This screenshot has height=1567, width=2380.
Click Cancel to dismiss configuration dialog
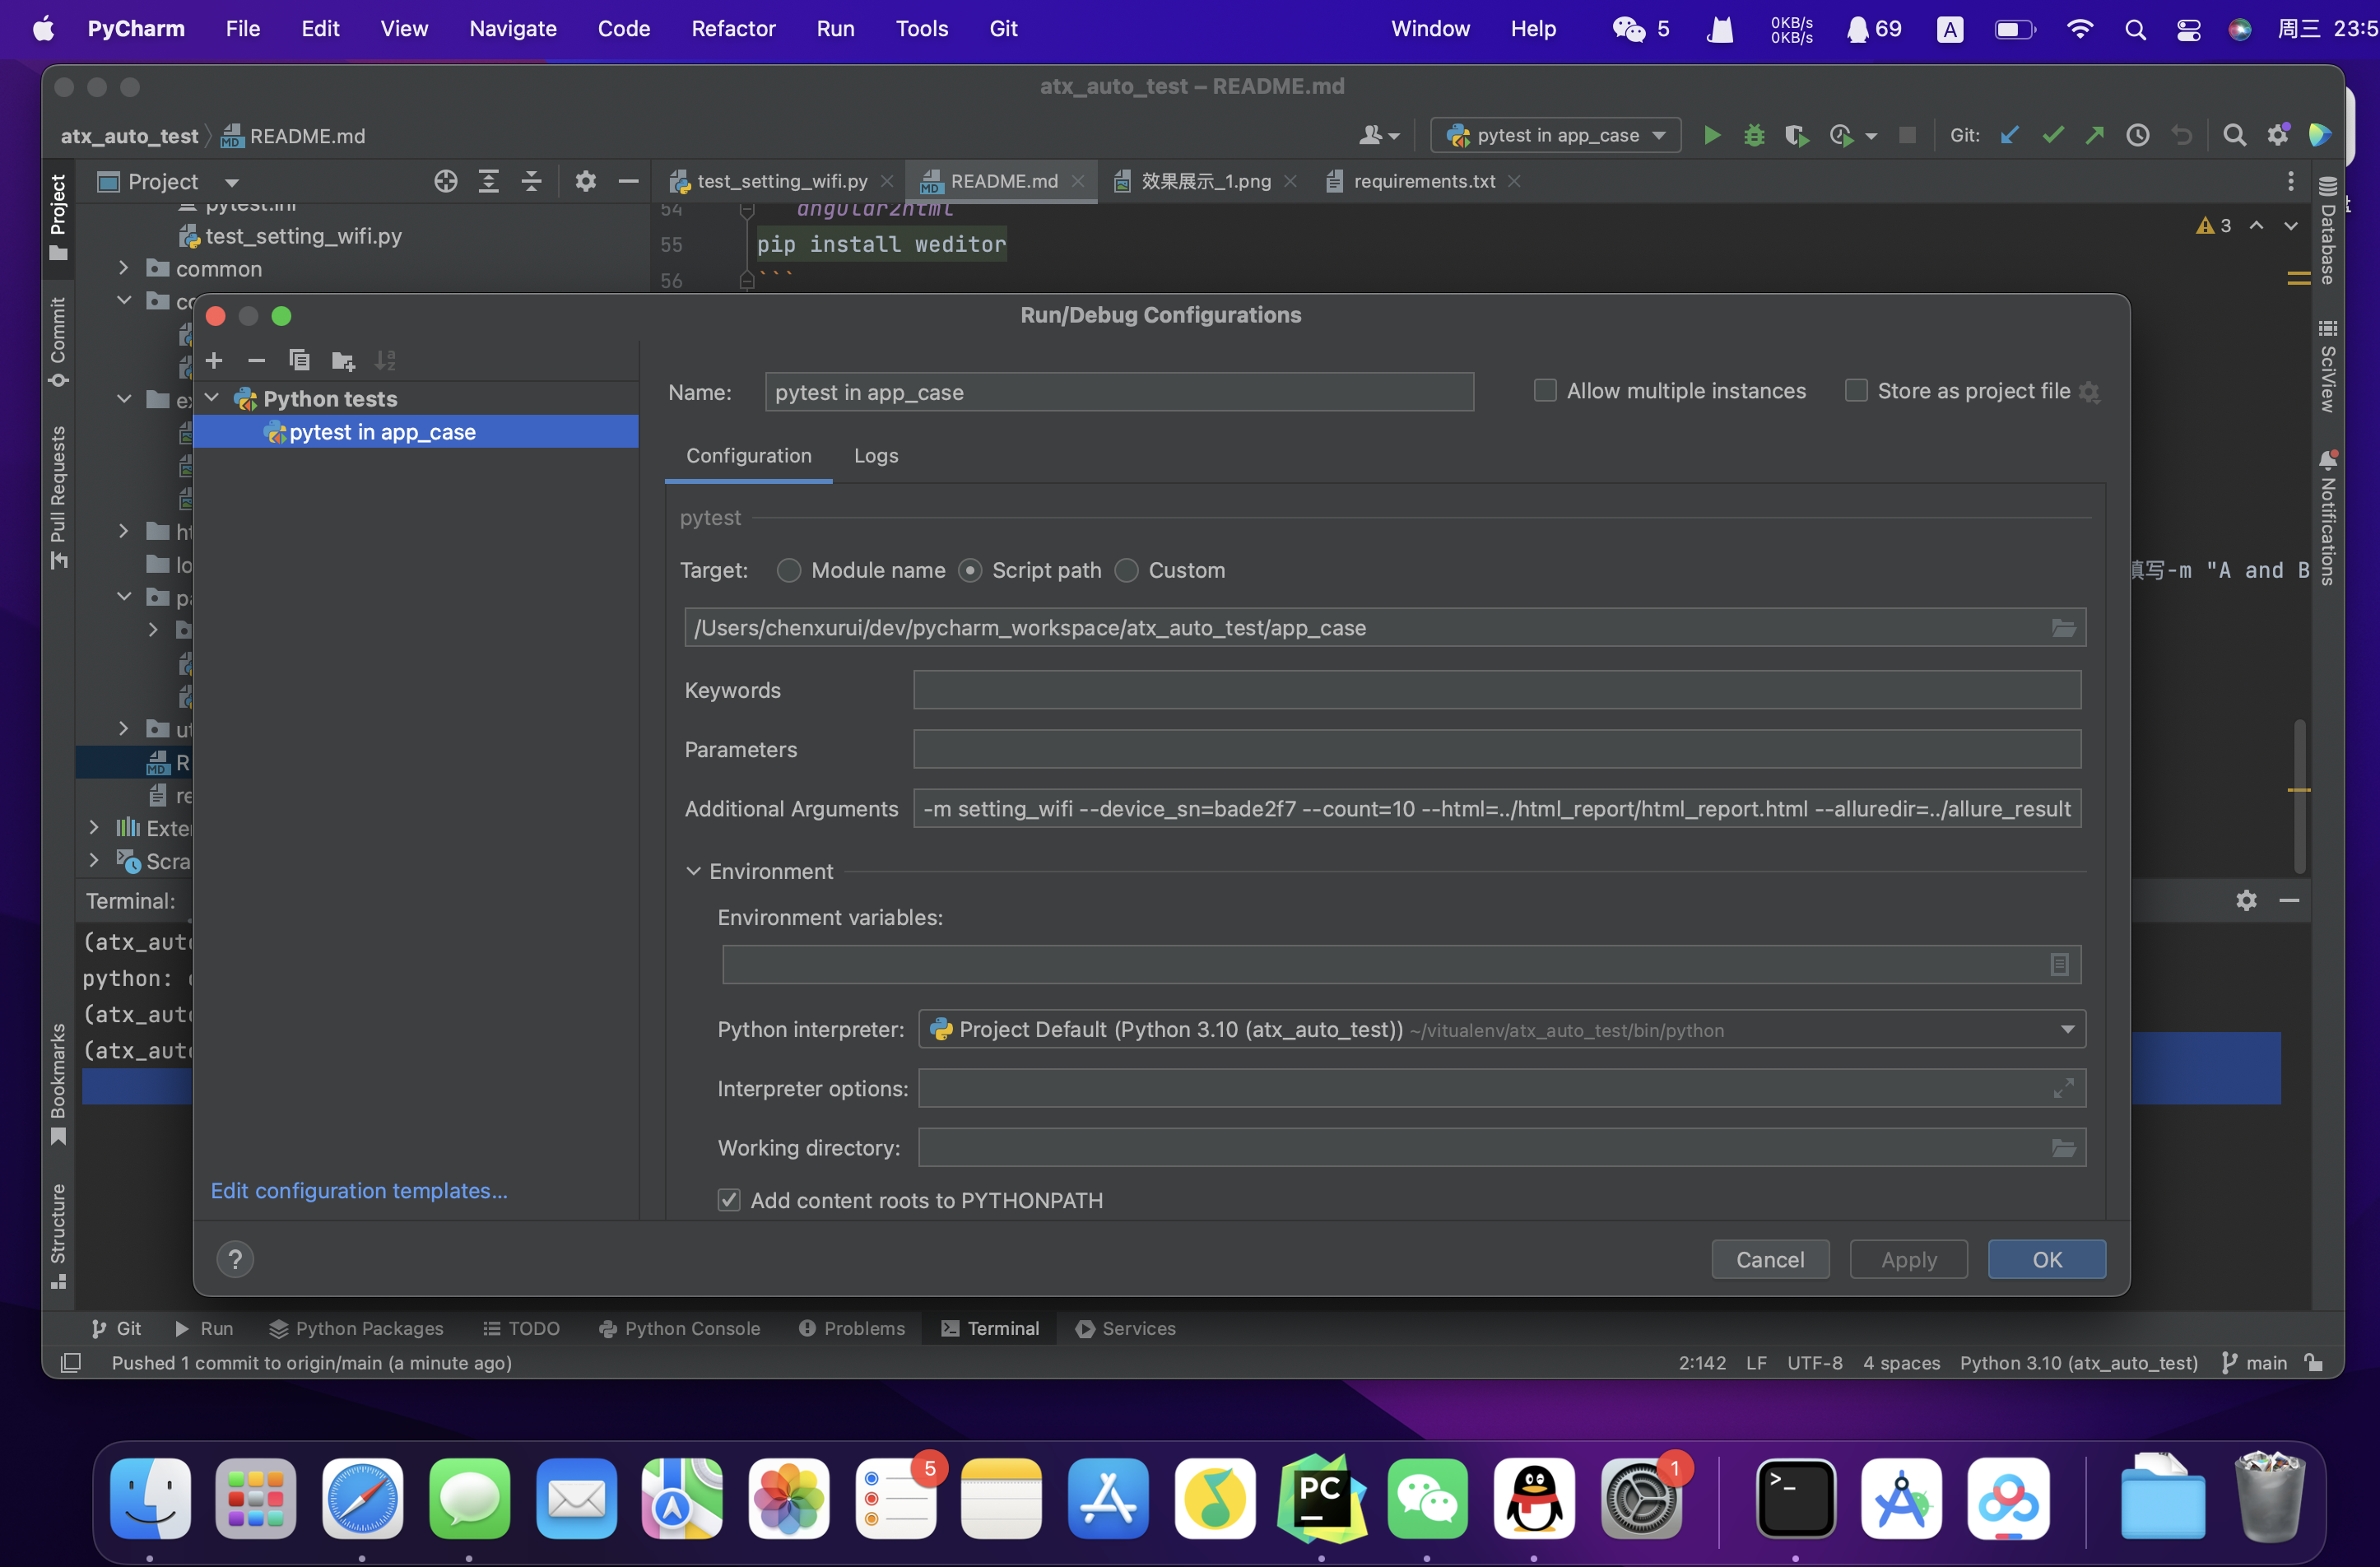click(x=1769, y=1258)
